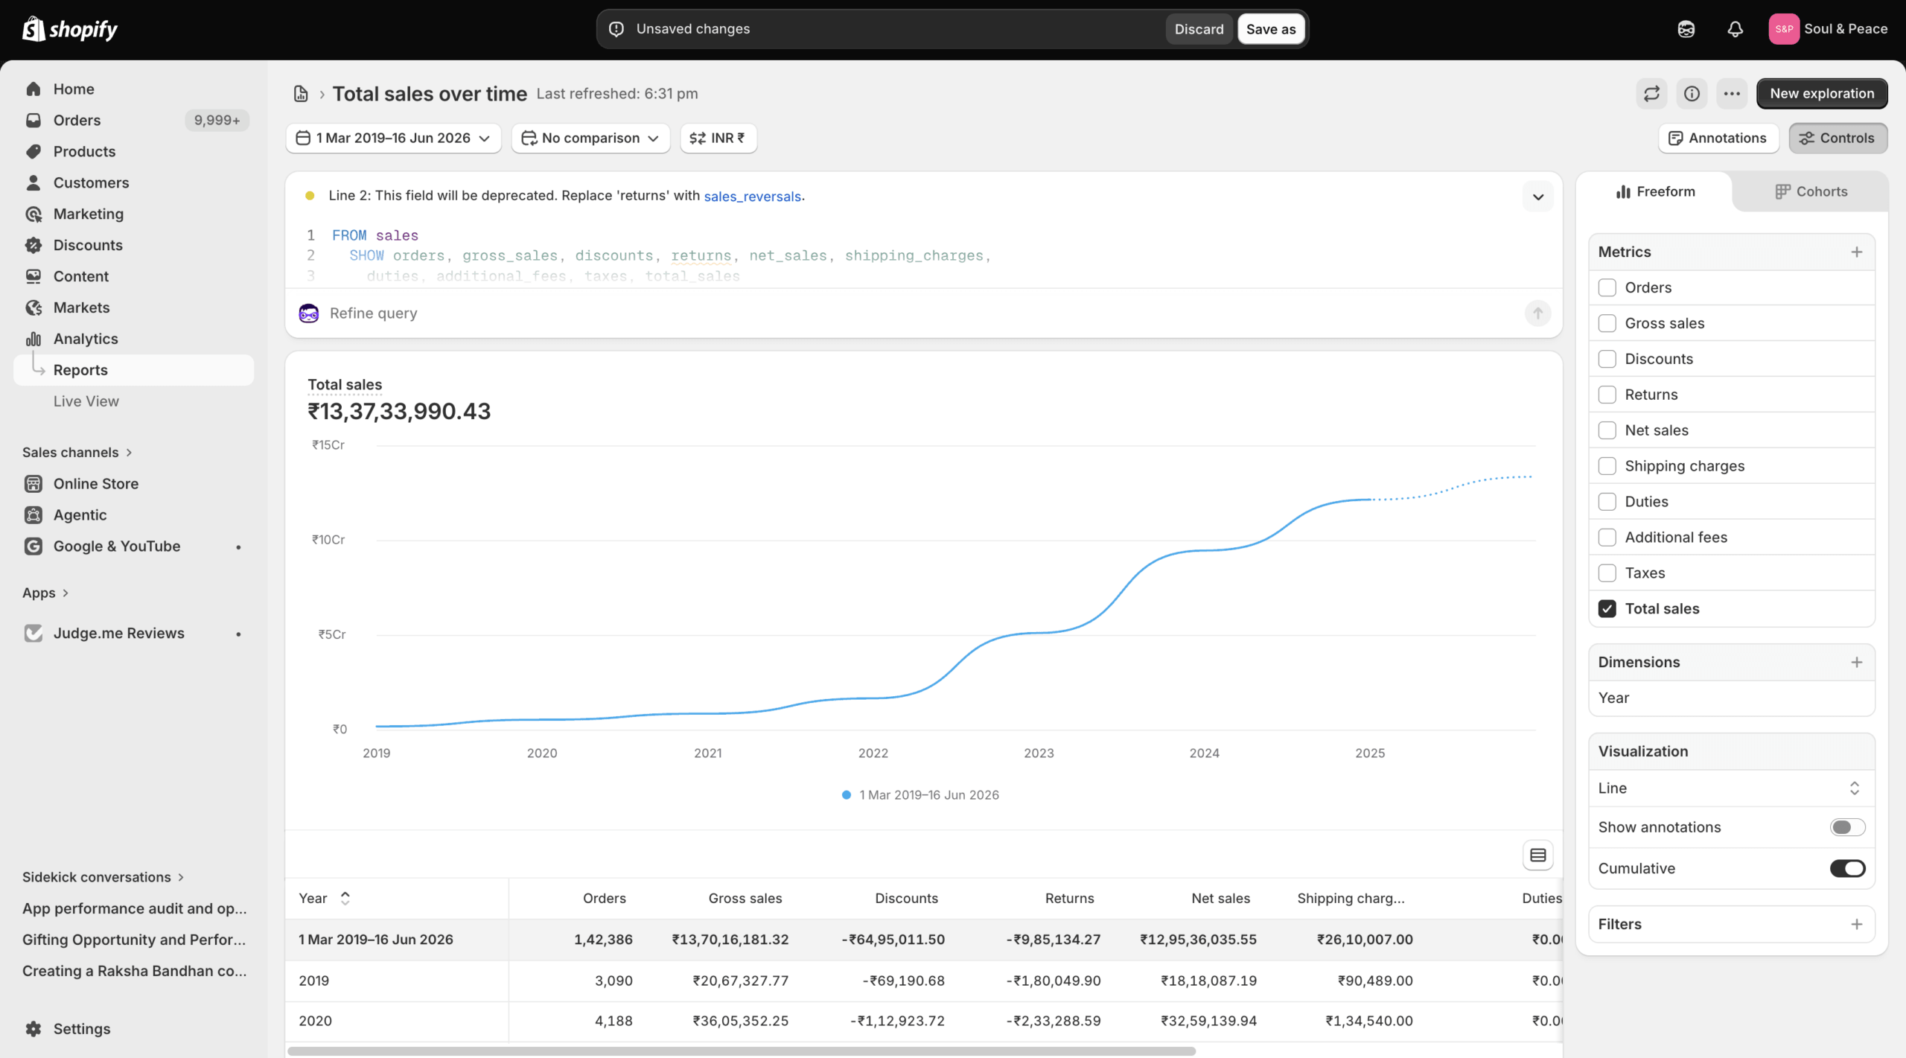Open Google & YouTube channel
This screenshot has width=1906, height=1058.
tap(134, 546)
